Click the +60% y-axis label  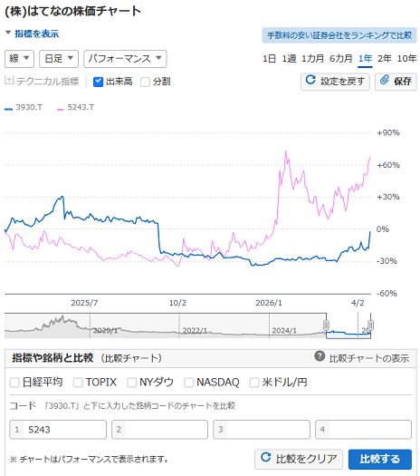click(x=388, y=165)
